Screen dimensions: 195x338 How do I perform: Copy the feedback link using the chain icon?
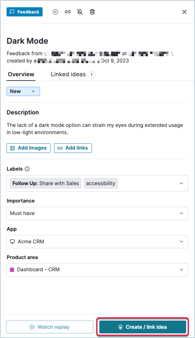[x=68, y=12]
